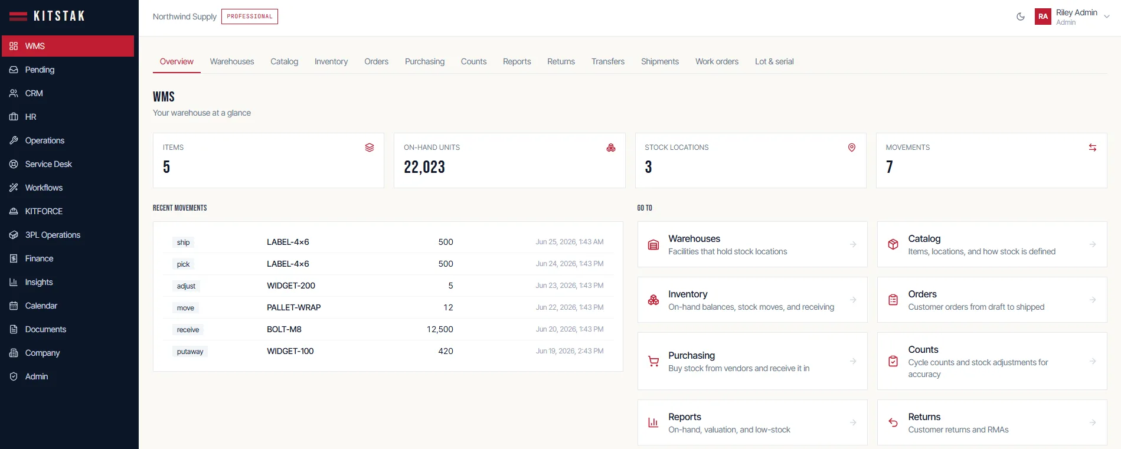Image resolution: width=1121 pixels, height=449 pixels.
Task: Switch to the Shipments tab
Action: [x=660, y=61]
